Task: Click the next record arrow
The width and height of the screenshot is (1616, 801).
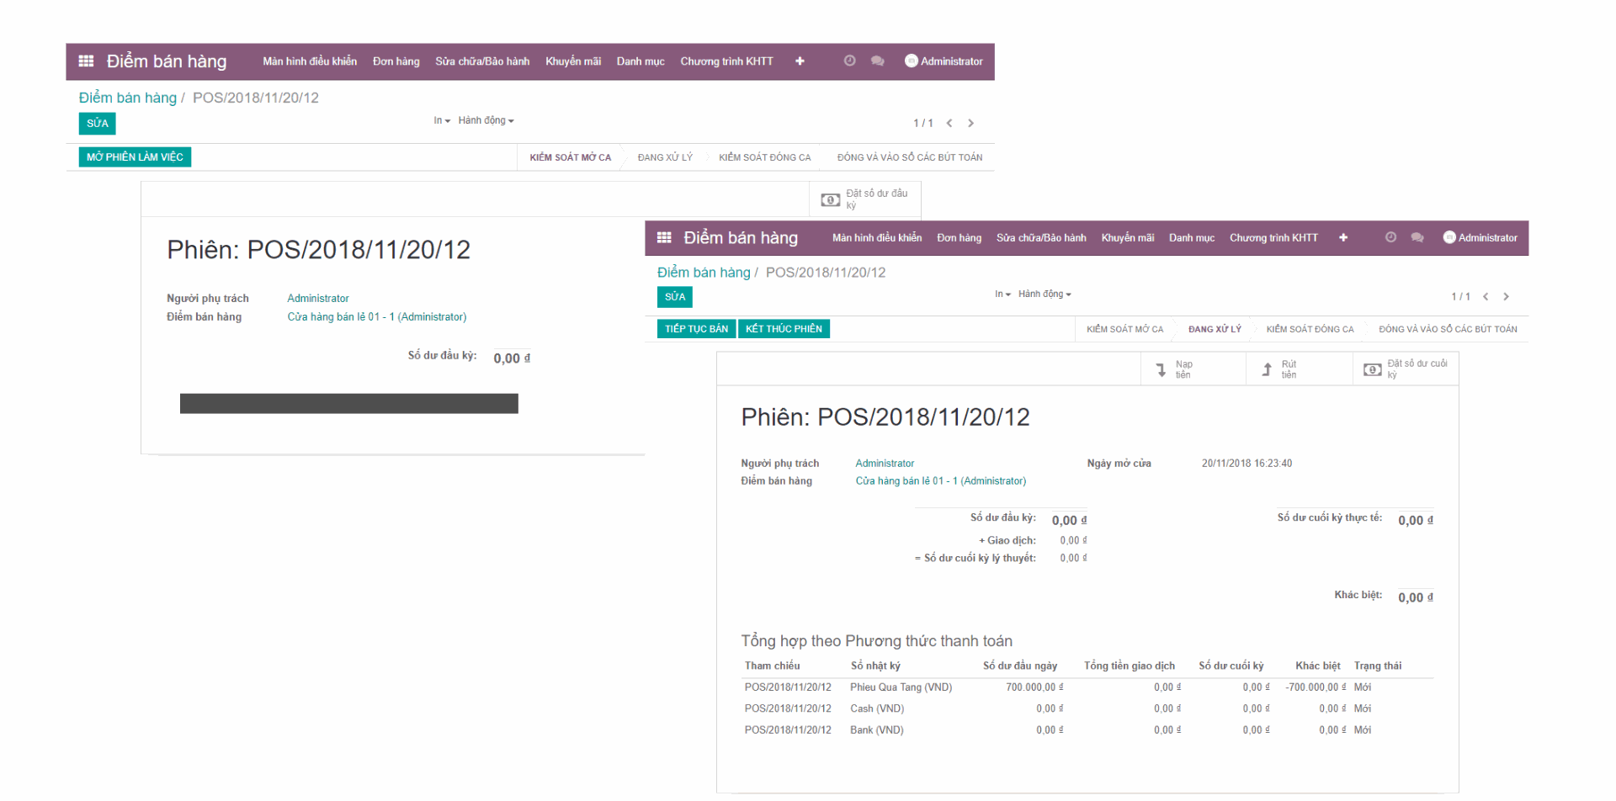Action: pos(1506,296)
